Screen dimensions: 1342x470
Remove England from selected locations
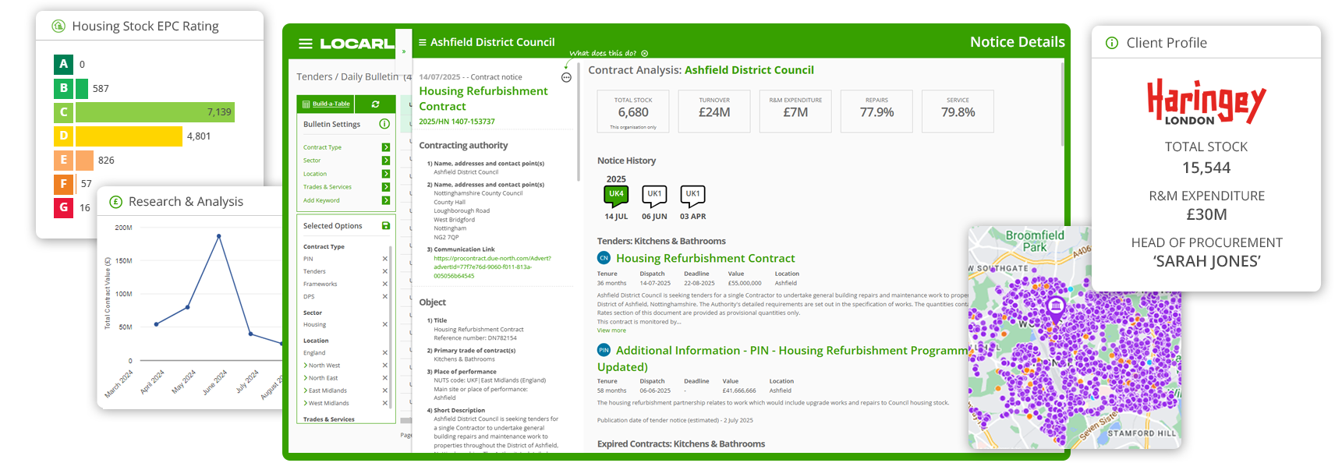(385, 353)
